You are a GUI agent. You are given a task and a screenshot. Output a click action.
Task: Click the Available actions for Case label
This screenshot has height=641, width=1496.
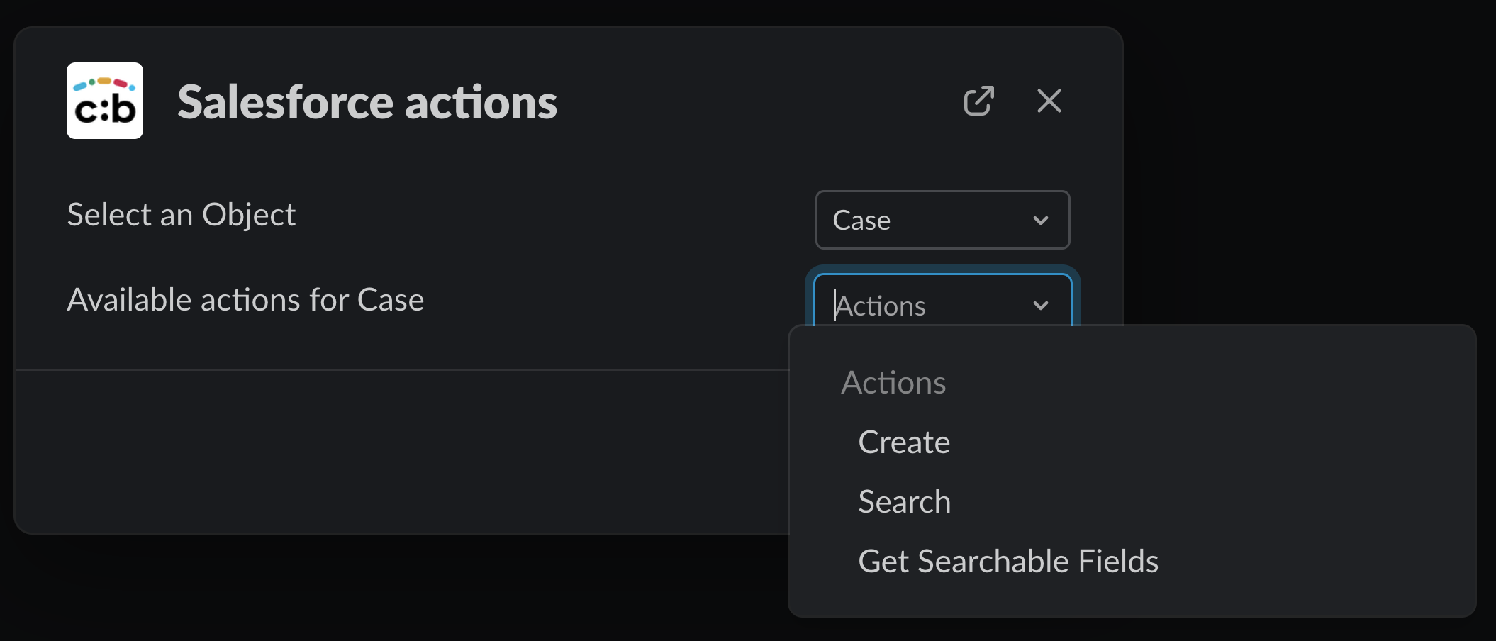click(245, 300)
